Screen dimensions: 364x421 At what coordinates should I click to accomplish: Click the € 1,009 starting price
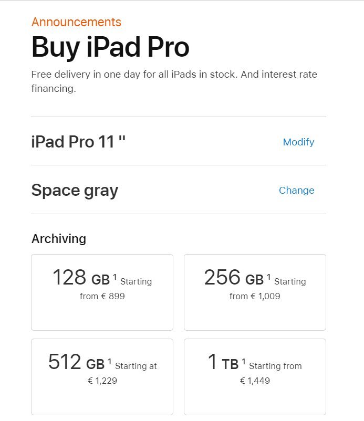point(265,296)
